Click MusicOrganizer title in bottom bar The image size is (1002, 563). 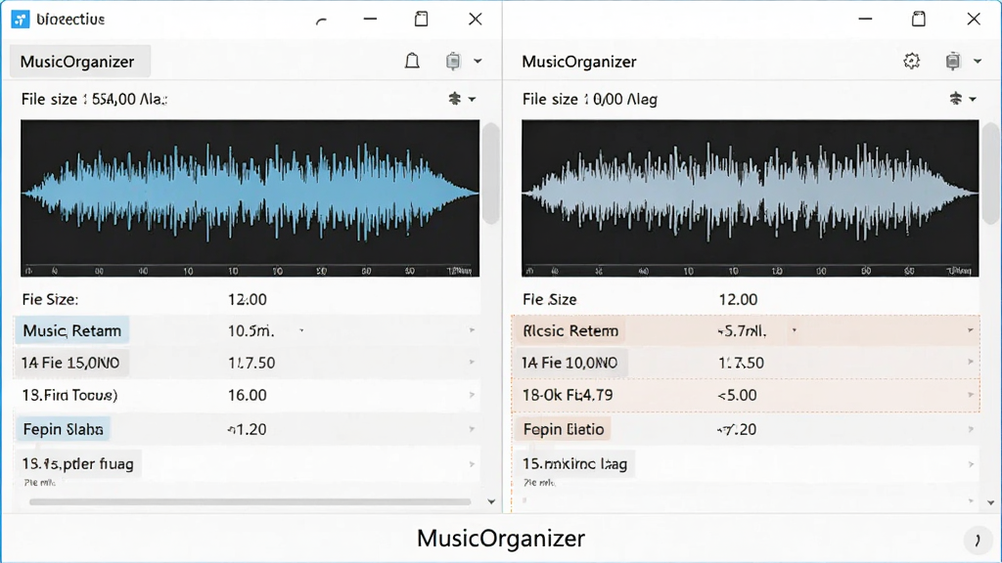[x=501, y=539]
